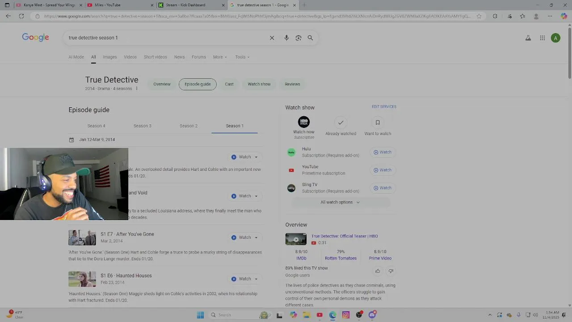The height and width of the screenshot is (322, 572).
Task: Click the magnifier search submit icon
Action: (x=310, y=38)
